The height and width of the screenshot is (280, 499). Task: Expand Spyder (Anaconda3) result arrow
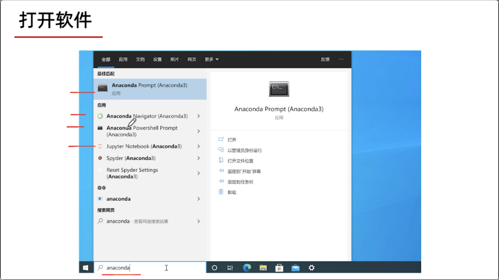pyautogui.click(x=199, y=158)
